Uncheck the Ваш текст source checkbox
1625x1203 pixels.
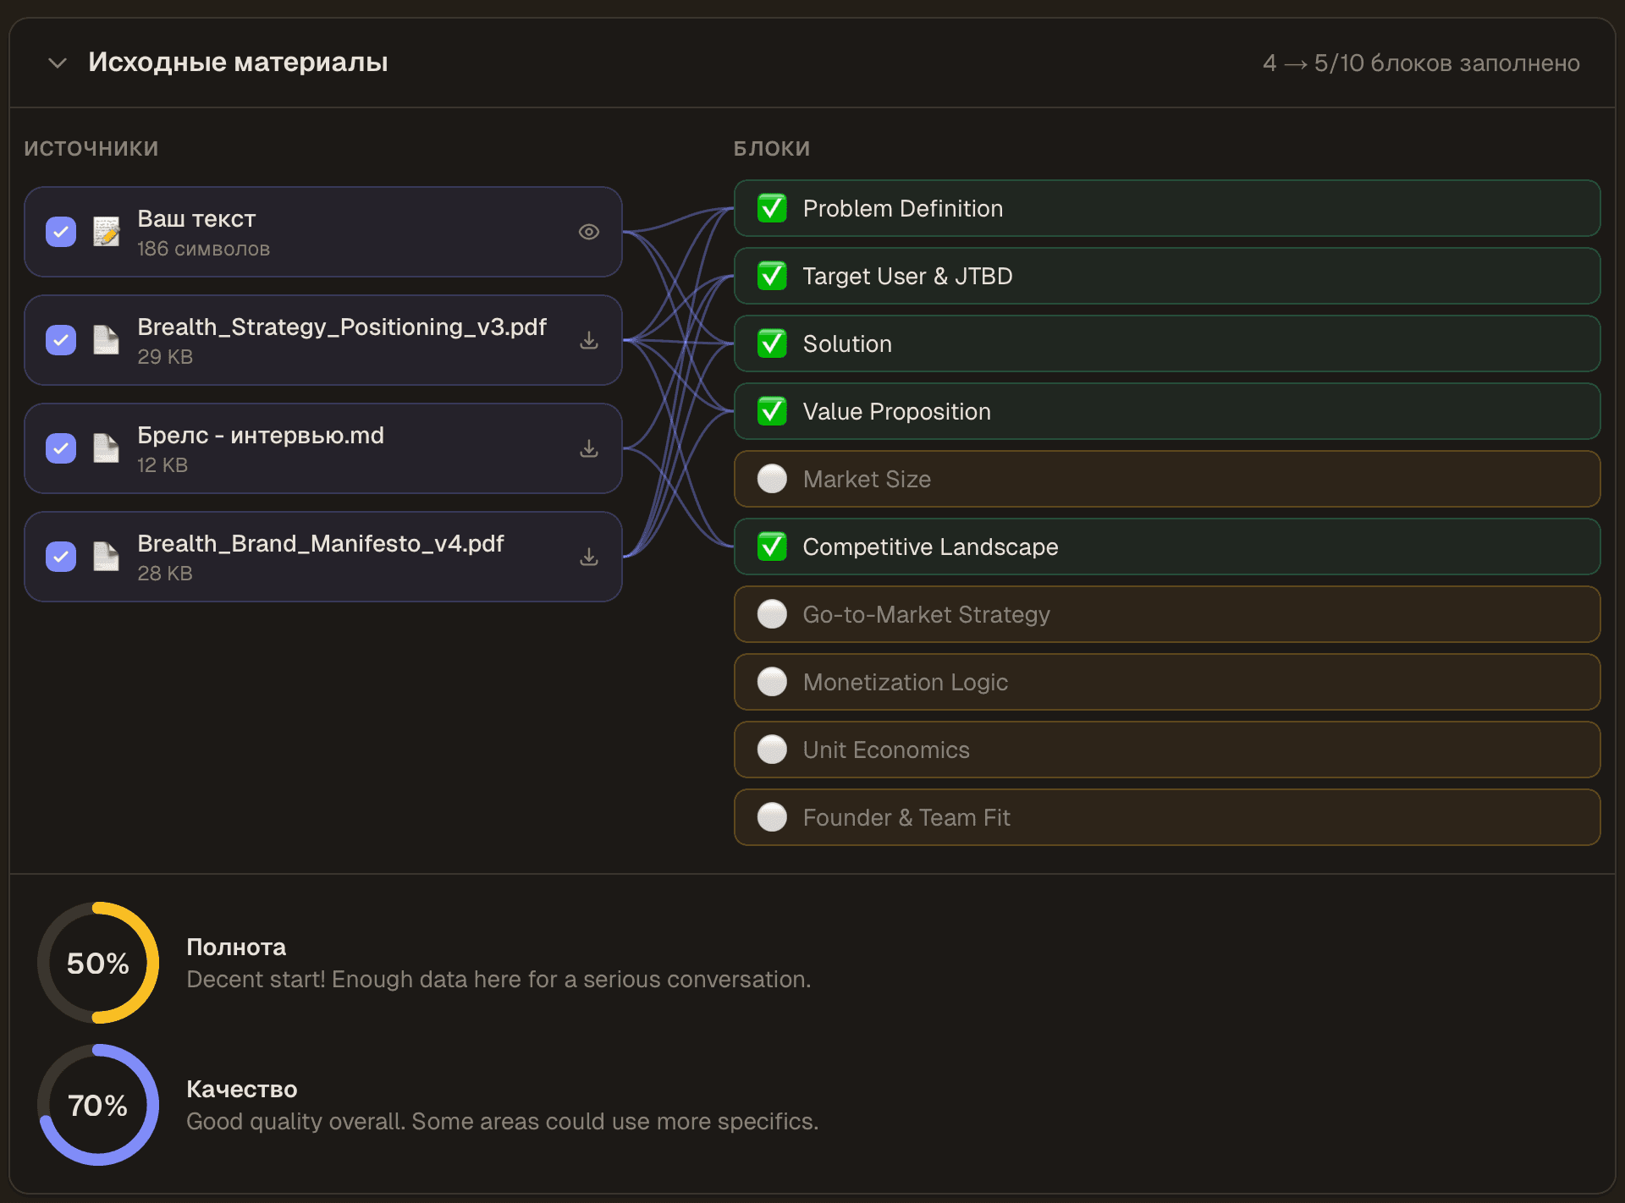pyautogui.click(x=61, y=232)
